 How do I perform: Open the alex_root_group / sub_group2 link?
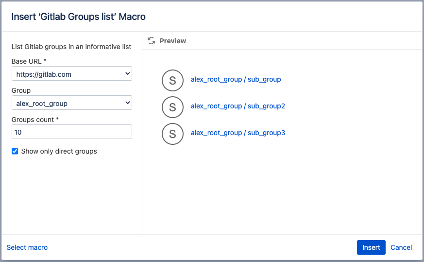coord(237,106)
